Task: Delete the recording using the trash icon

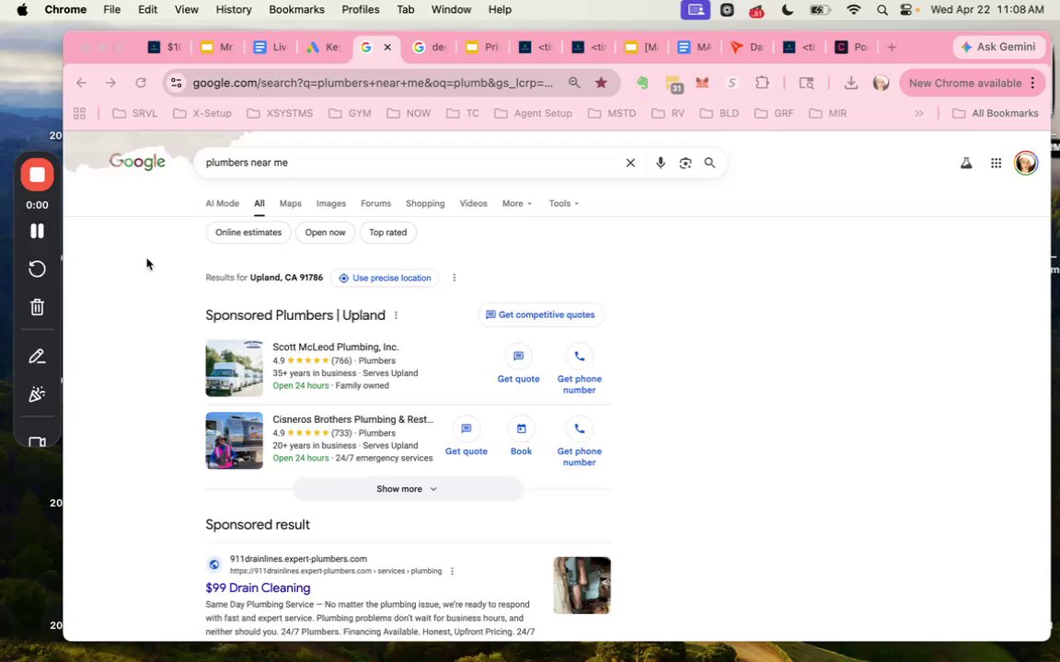Action: coord(37,307)
